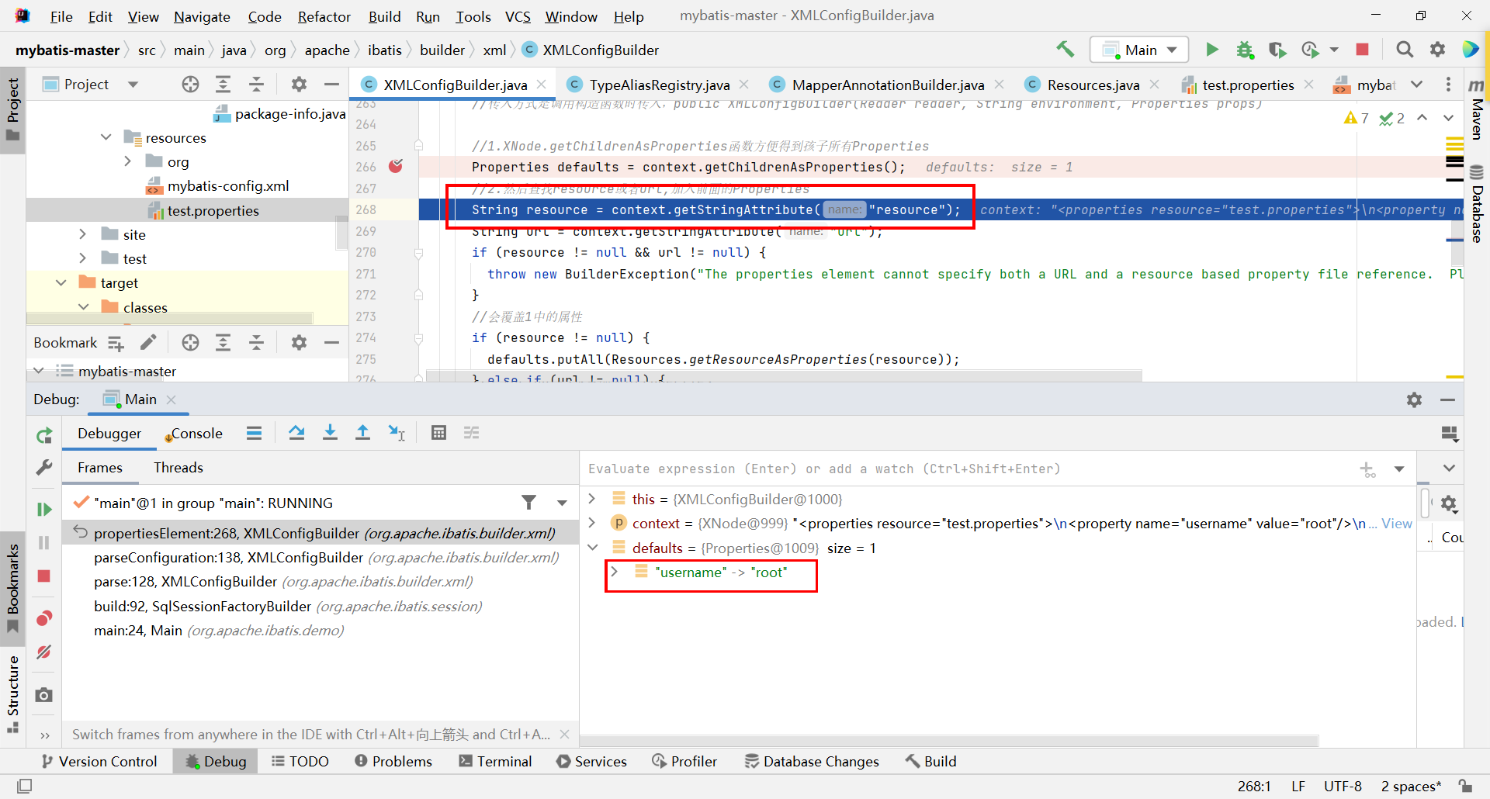Open the Profiler tool window
This screenshot has height=799, width=1490.
point(684,762)
